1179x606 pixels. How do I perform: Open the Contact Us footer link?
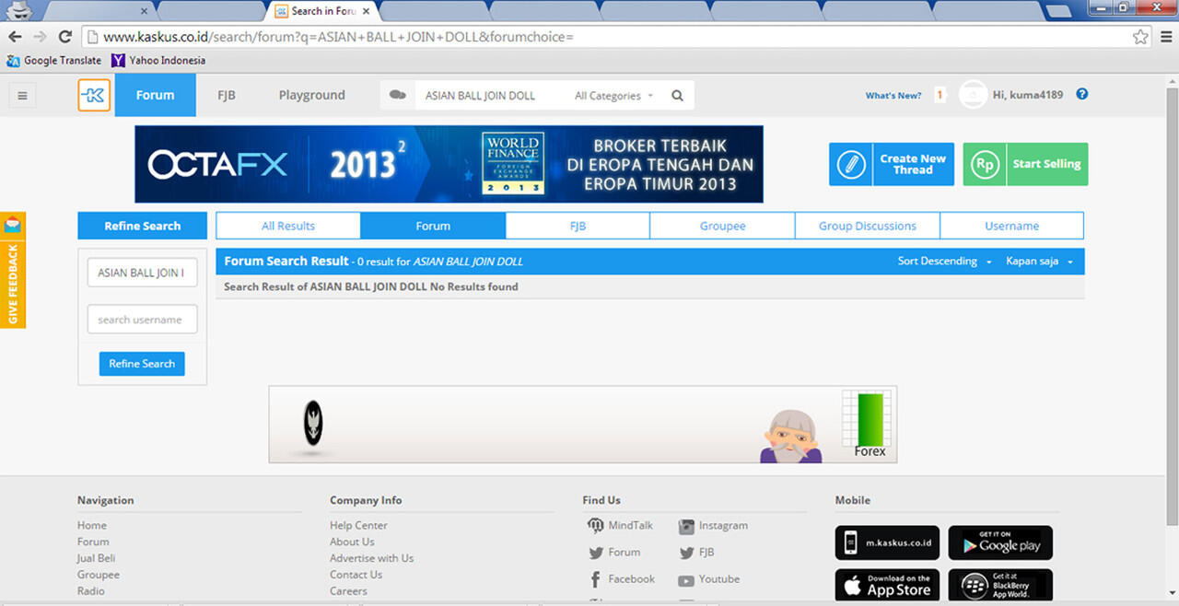[356, 575]
